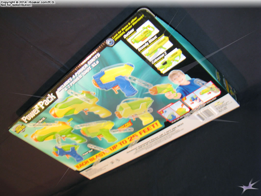Click the "Look for these & other" text

tap(125, 28)
